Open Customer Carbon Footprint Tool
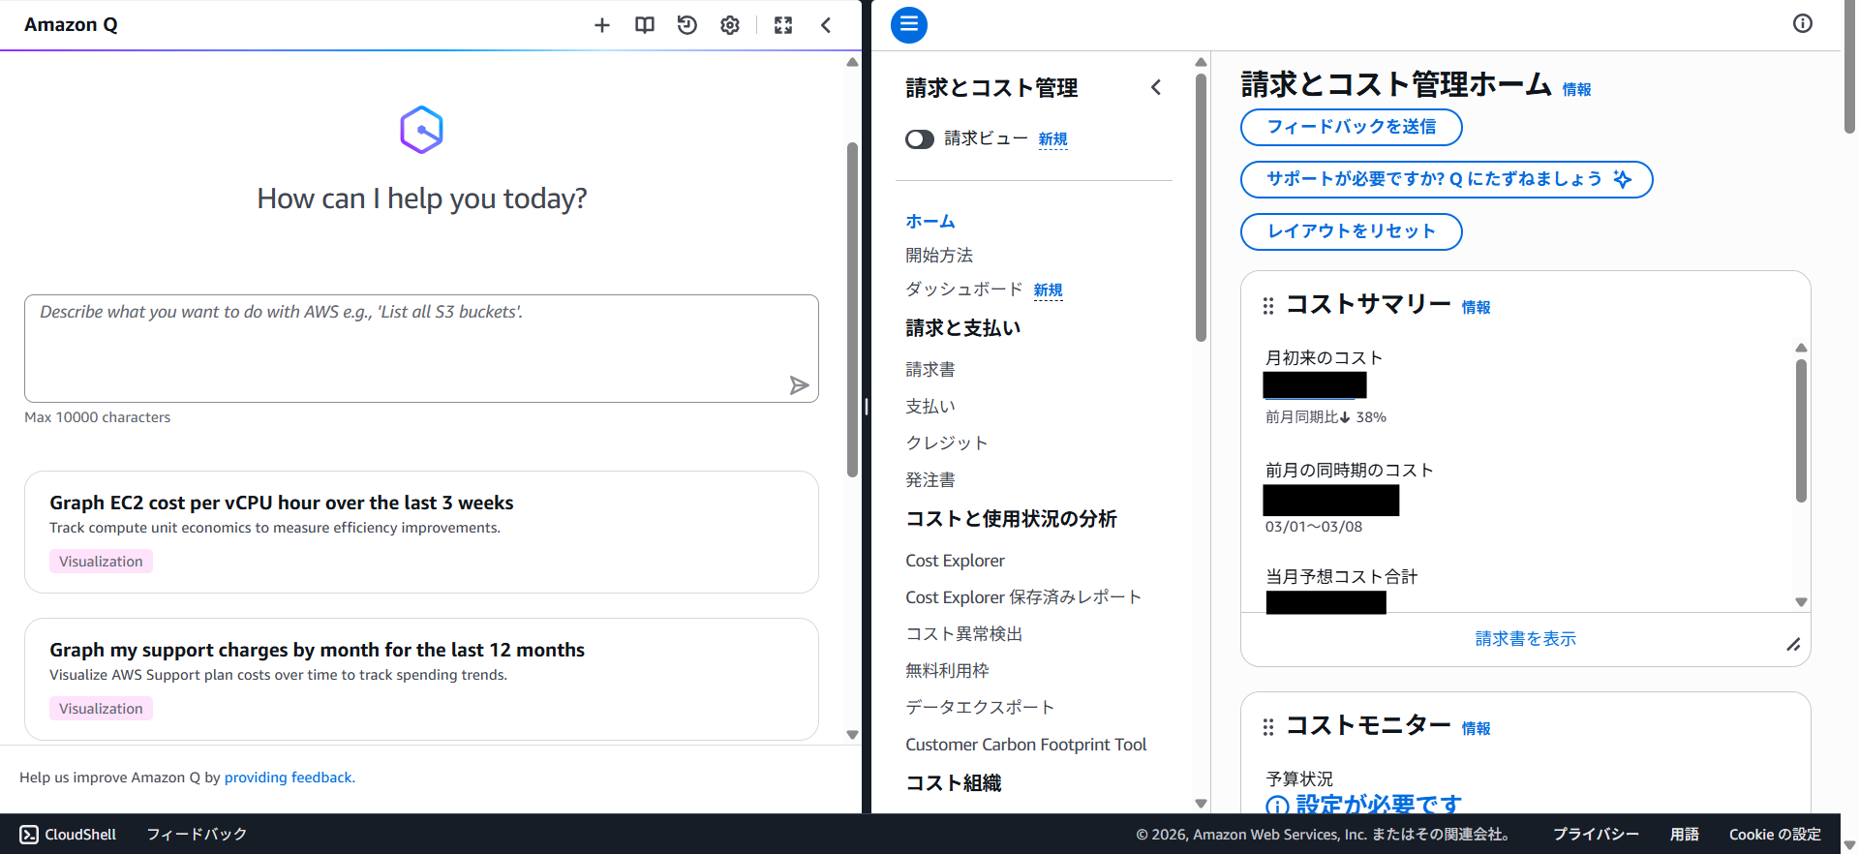Screen dimensions: 1859x854 [1025, 745]
